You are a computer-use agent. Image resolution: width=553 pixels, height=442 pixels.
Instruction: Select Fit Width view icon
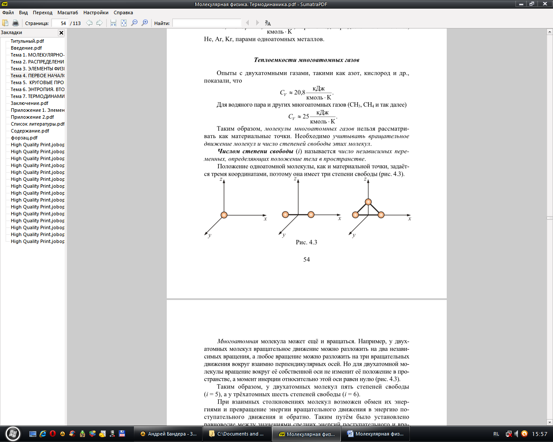tap(113, 23)
